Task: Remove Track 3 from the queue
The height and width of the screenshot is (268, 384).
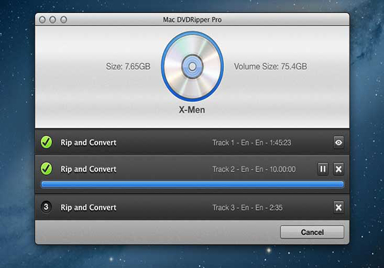Action: point(338,207)
